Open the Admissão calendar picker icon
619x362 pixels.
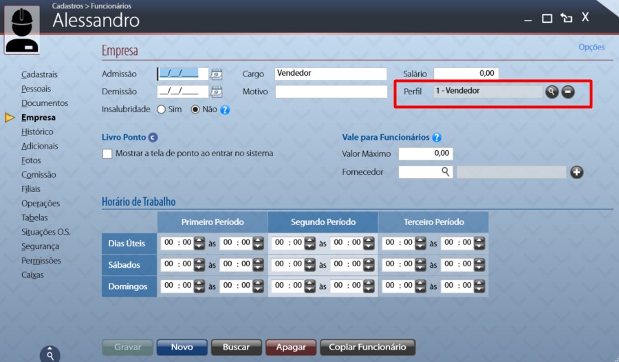tap(217, 74)
